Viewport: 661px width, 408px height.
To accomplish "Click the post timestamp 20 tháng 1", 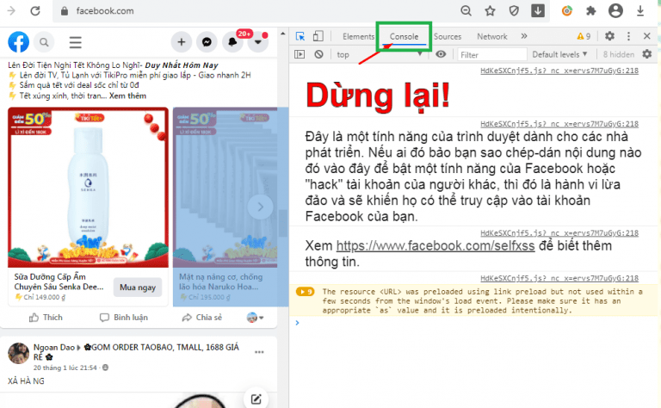I will [65, 368].
